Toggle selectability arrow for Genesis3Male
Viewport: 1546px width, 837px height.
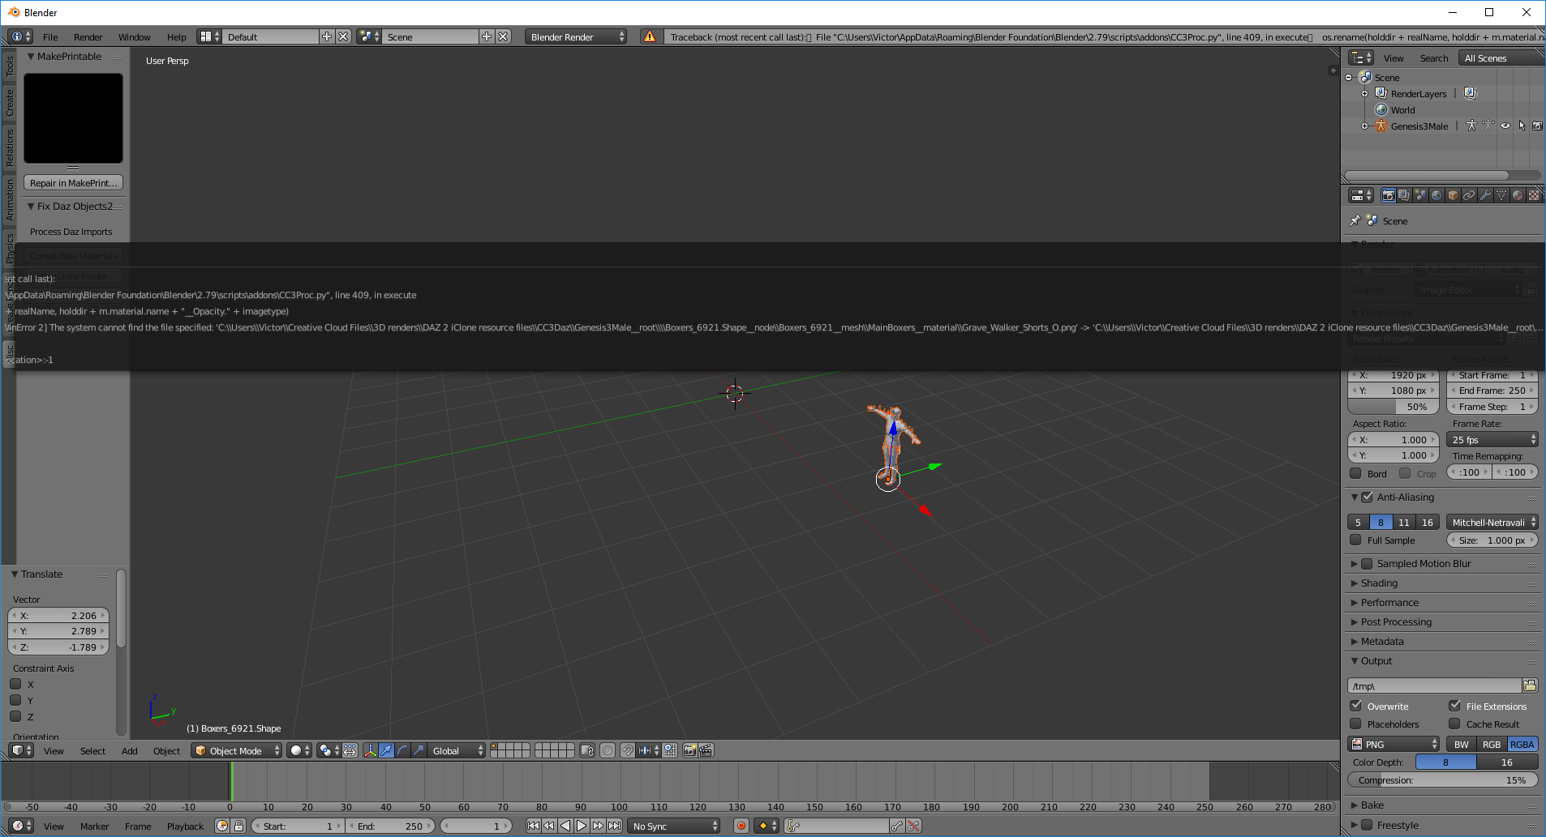(1522, 126)
